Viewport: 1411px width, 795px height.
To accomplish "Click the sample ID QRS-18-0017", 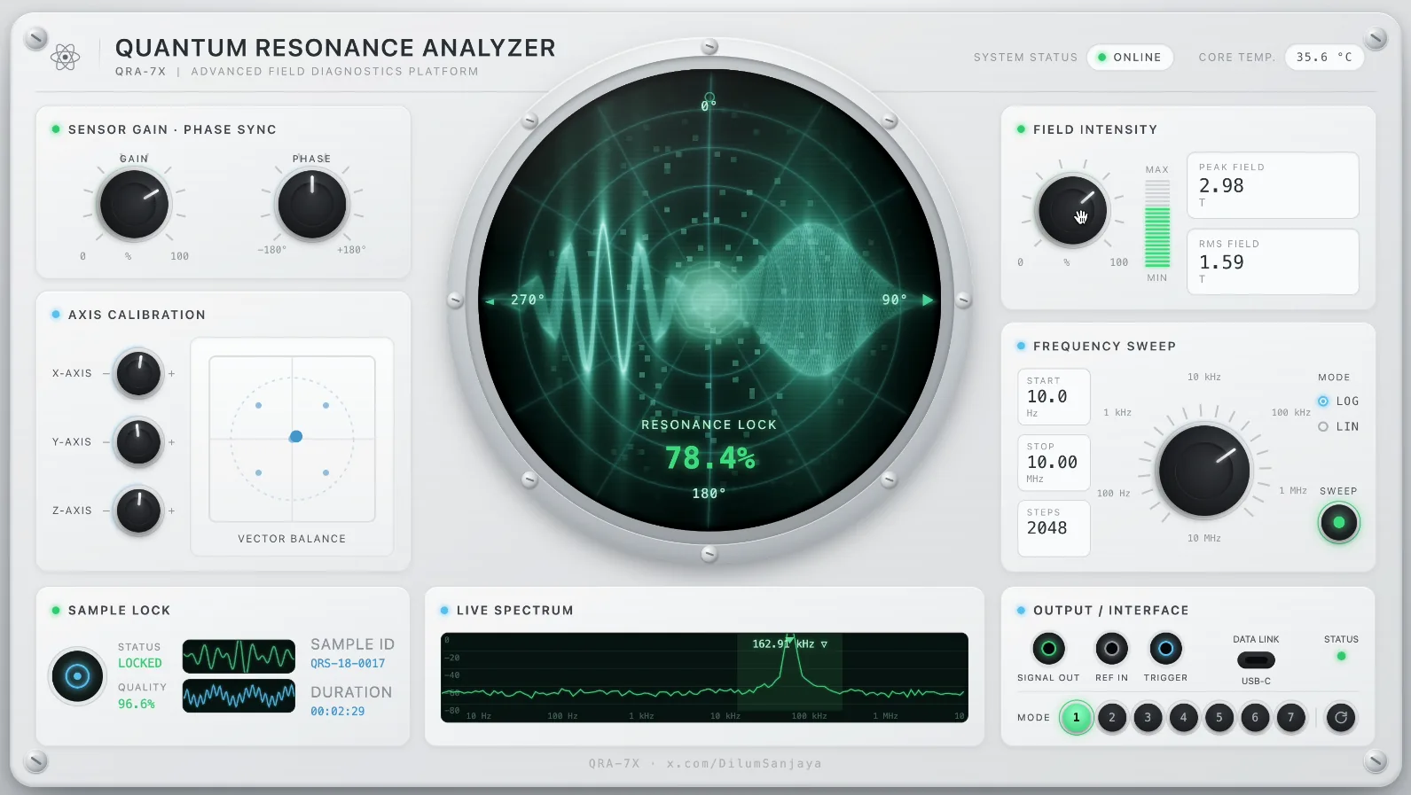I will click(x=348, y=664).
